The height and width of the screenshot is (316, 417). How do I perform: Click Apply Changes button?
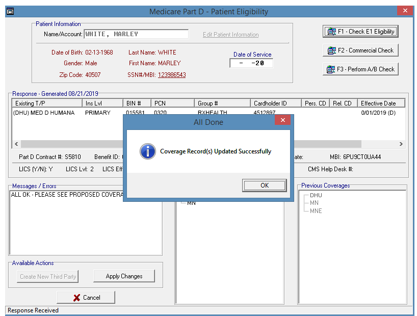124,276
